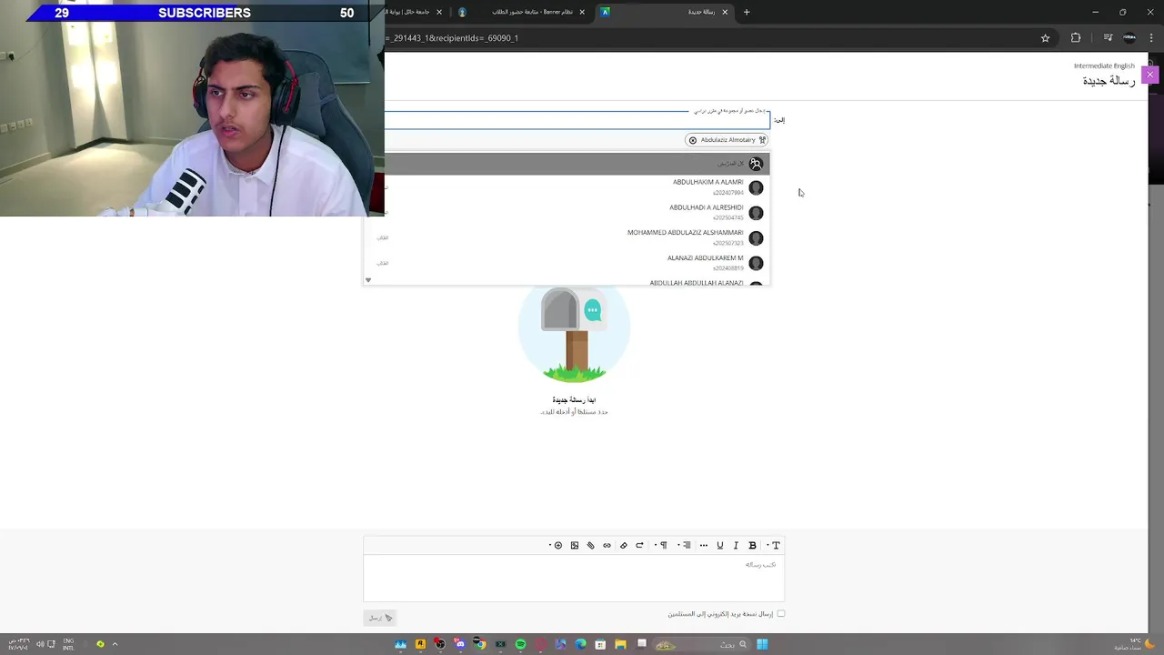Close the new message panel
This screenshot has width=1164, height=655.
(x=1149, y=75)
